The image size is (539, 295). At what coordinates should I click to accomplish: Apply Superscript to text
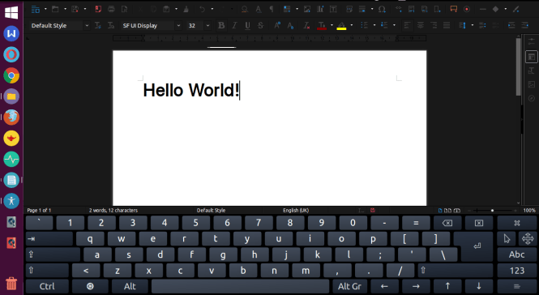click(x=277, y=25)
